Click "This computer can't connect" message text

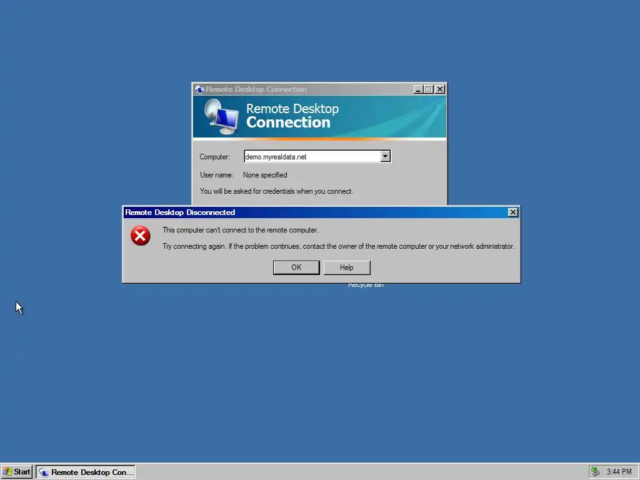click(x=241, y=230)
